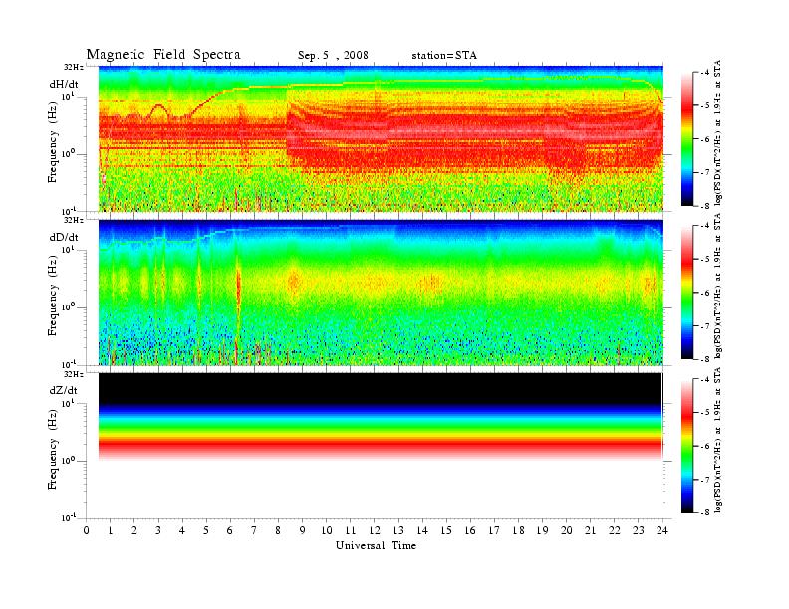Click the dD/dt panel label
789x609 pixels.
pyautogui.click(x=64, y=237)
